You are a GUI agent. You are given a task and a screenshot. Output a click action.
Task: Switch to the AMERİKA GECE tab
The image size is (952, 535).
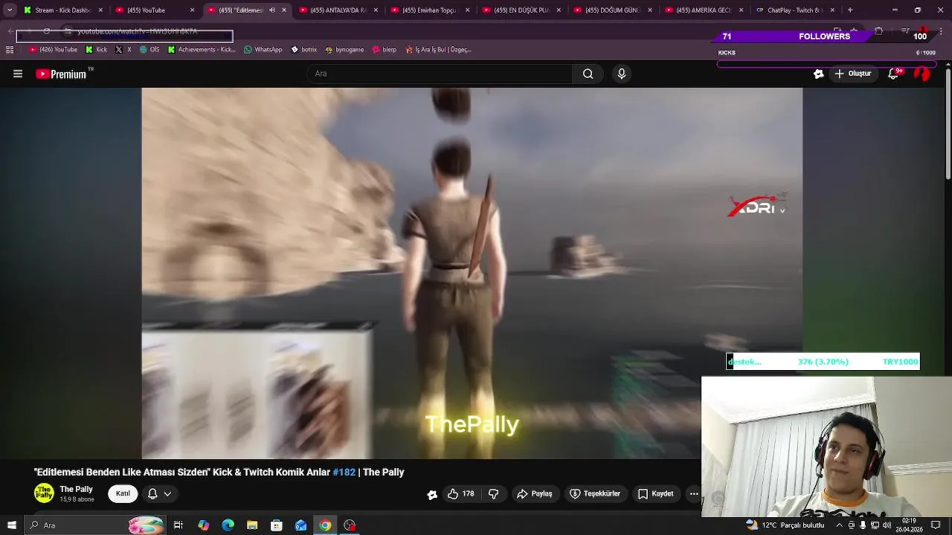click(x=704, y=10)
